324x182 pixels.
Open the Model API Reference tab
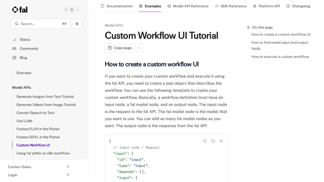point(188,6)
